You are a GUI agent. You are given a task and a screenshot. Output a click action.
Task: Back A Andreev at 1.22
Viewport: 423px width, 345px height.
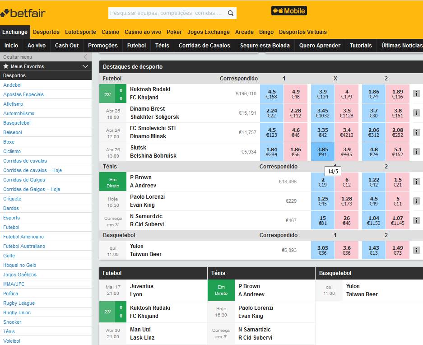pos(374,182)
